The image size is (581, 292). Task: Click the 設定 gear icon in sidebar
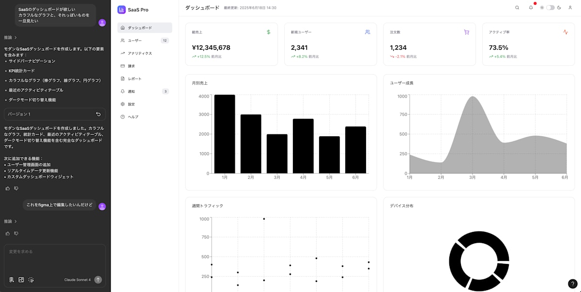click(122, 104)
